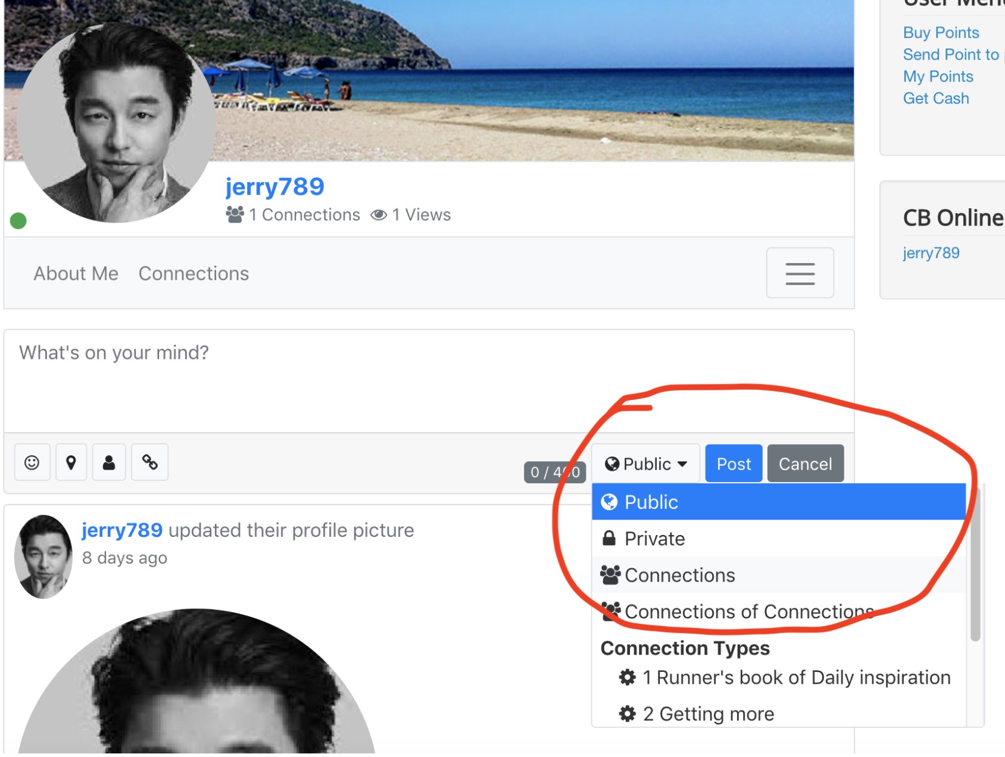Image resolution: width=1005 pixels, height=757 pixels.
Task: Click the 1 Connections count text
Action: point(294,215)
